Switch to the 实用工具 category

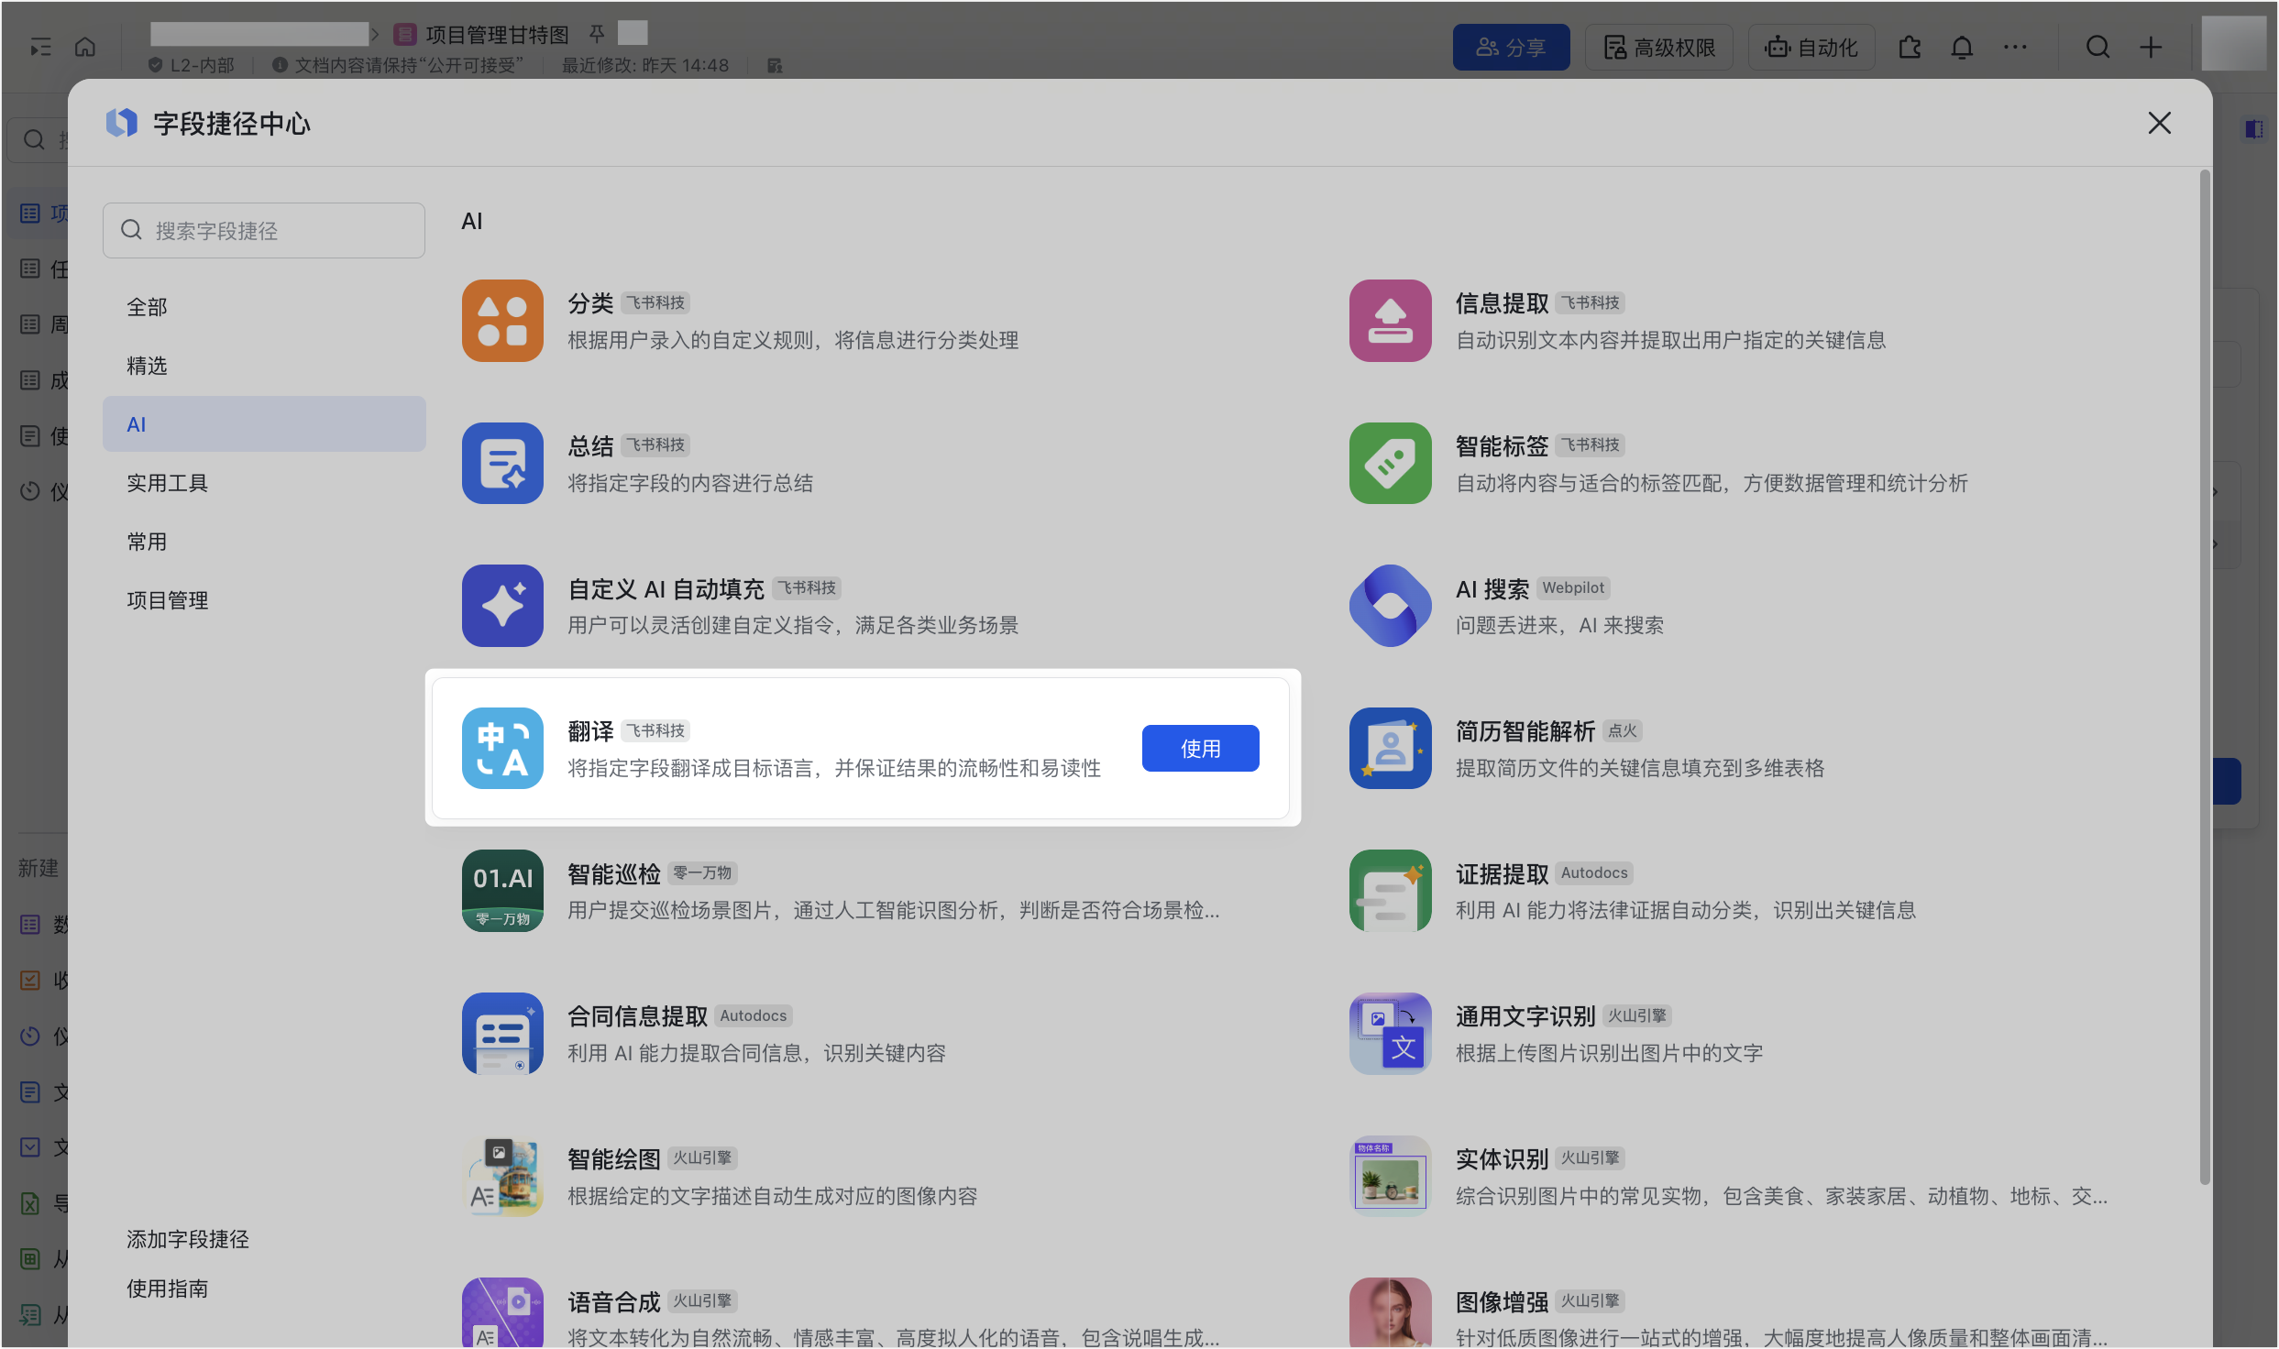[x=168, y=483]
